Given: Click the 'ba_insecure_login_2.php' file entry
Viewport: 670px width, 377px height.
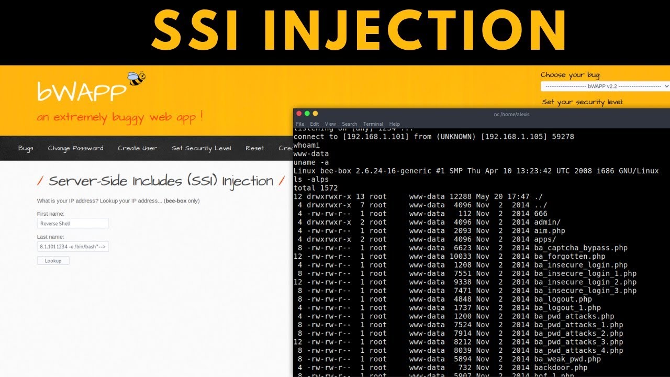Looking at the screenshot, I should (585, 282).
